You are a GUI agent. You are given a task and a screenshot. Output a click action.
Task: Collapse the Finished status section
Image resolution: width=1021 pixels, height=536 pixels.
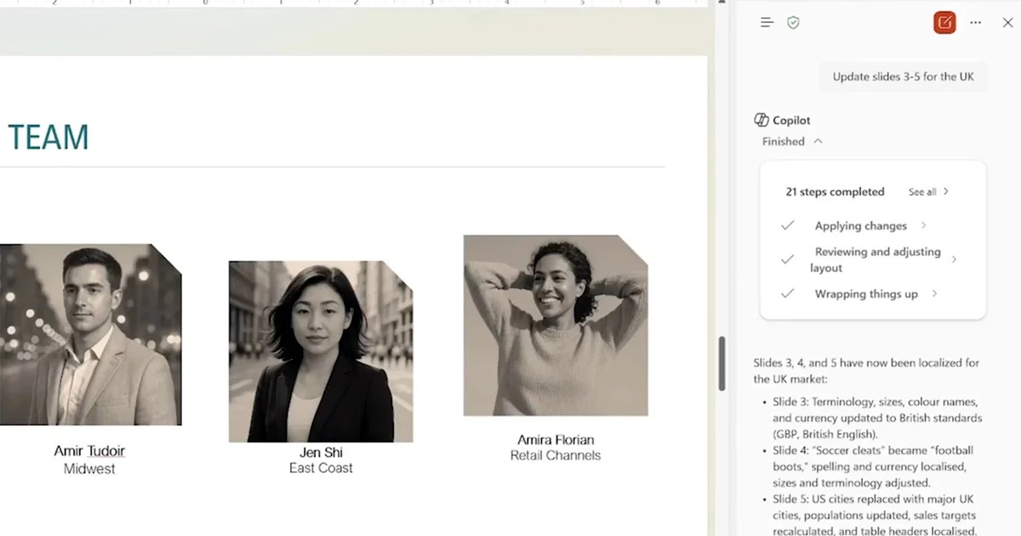point(817,141)
